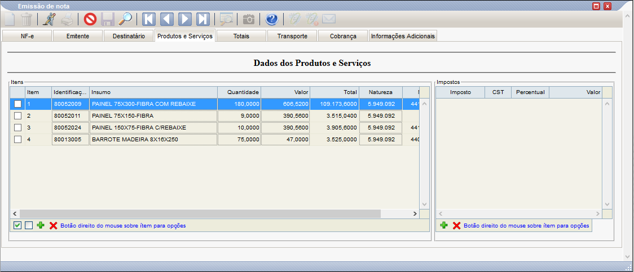Click the printer toolbar icon

[67, 19]
